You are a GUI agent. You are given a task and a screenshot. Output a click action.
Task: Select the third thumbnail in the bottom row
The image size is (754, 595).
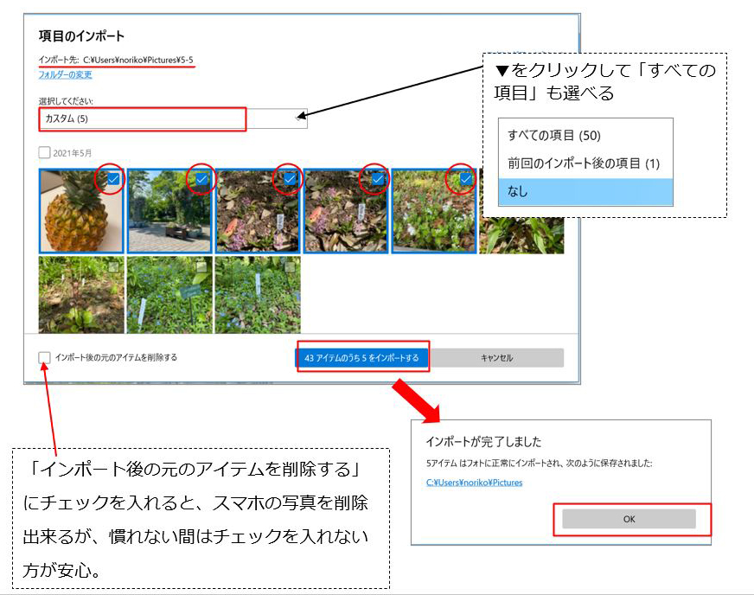[258, 294]
